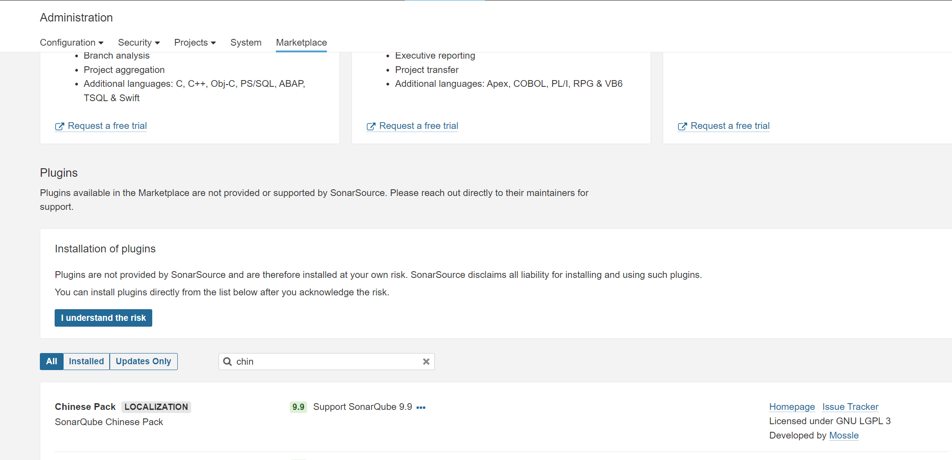
Task: Click the Apex, COBOL, PL/I languages item
Action: click(509, 84)
